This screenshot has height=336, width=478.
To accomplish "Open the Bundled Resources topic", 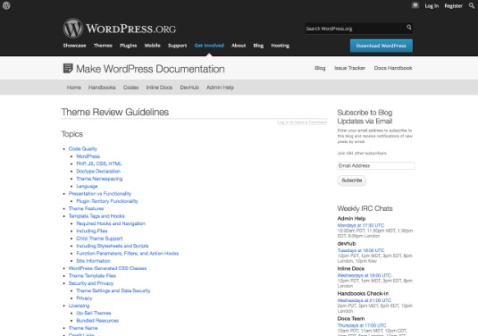I will [97, 321].
